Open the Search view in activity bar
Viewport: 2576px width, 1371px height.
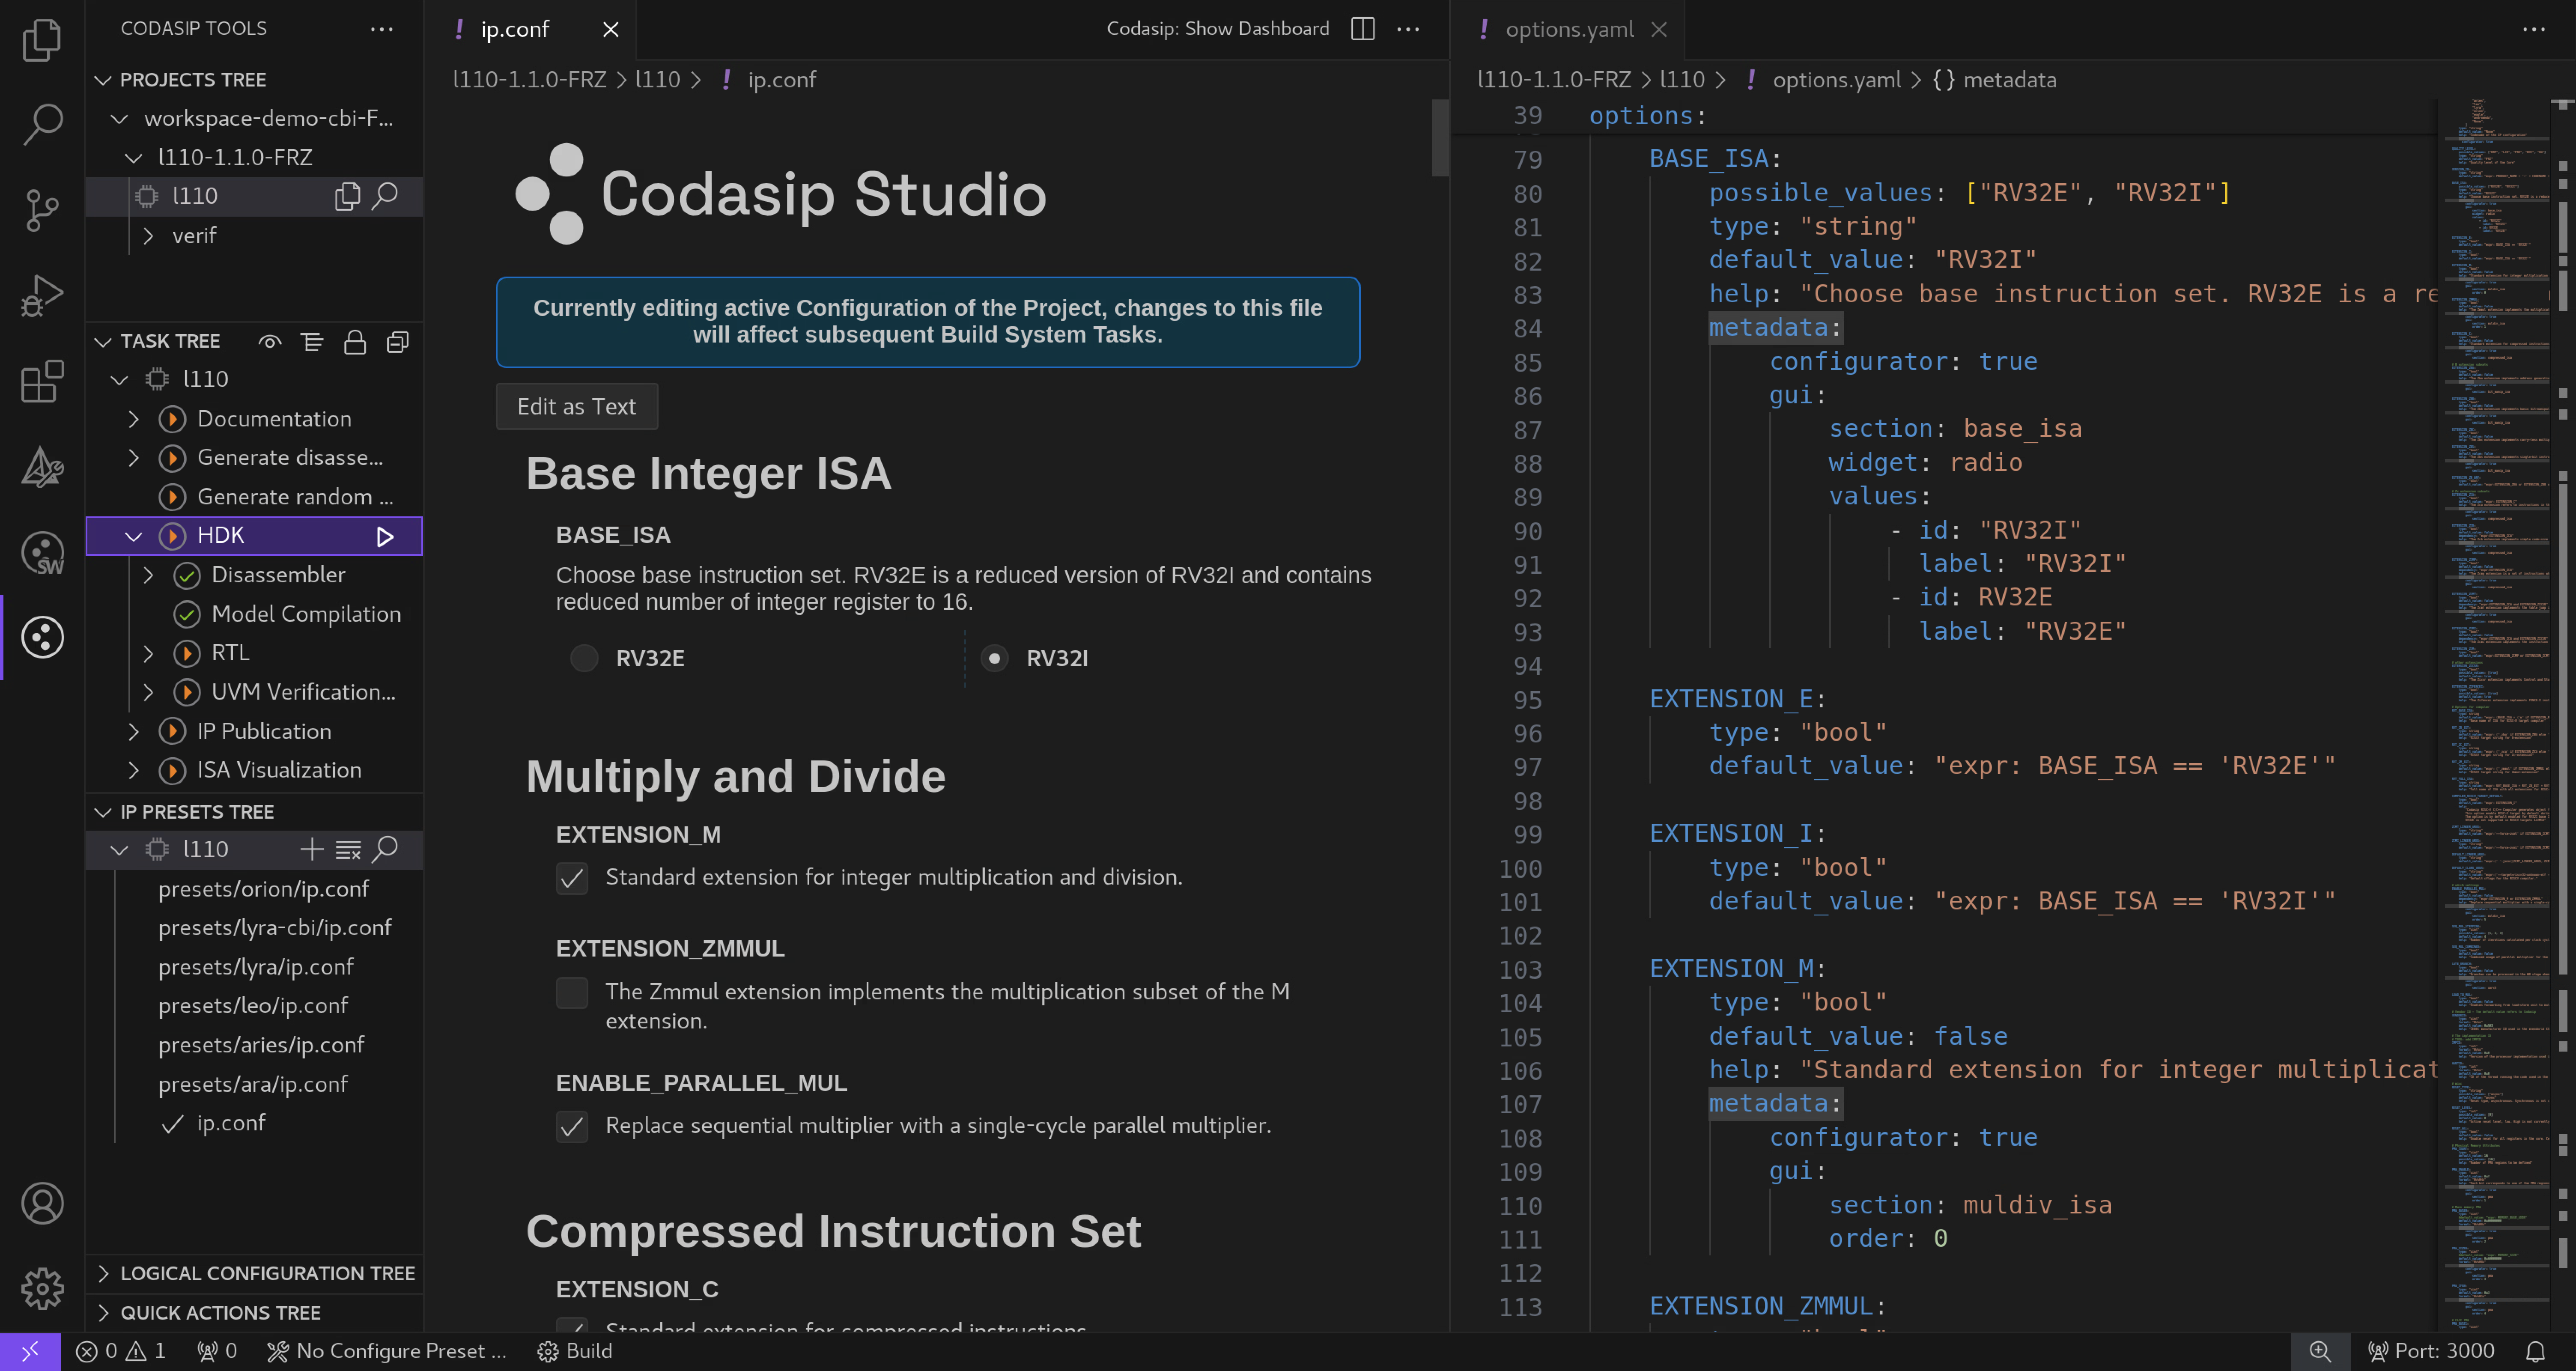tap(42, 124)
